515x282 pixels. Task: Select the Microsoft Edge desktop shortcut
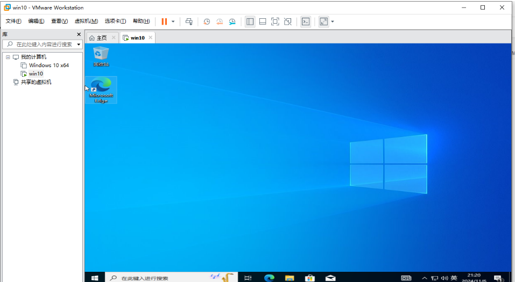click(101, 90)
